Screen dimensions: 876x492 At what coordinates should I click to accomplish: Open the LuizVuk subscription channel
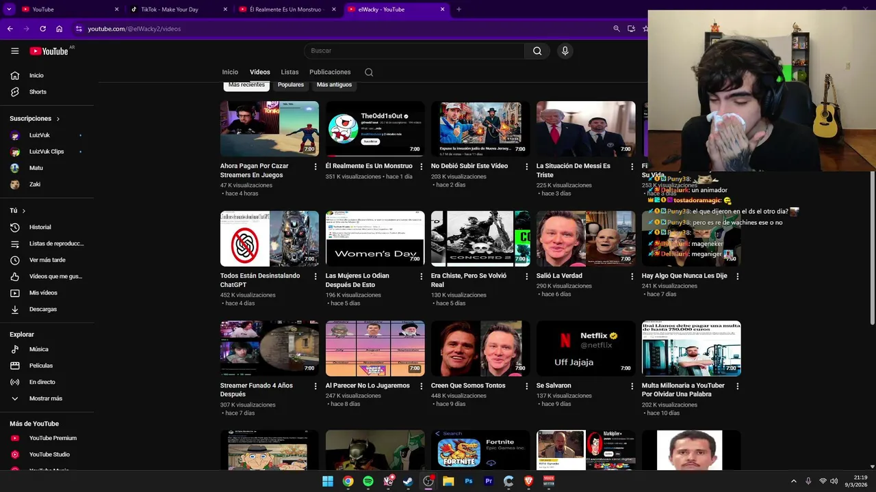click(x=47, y=135)
